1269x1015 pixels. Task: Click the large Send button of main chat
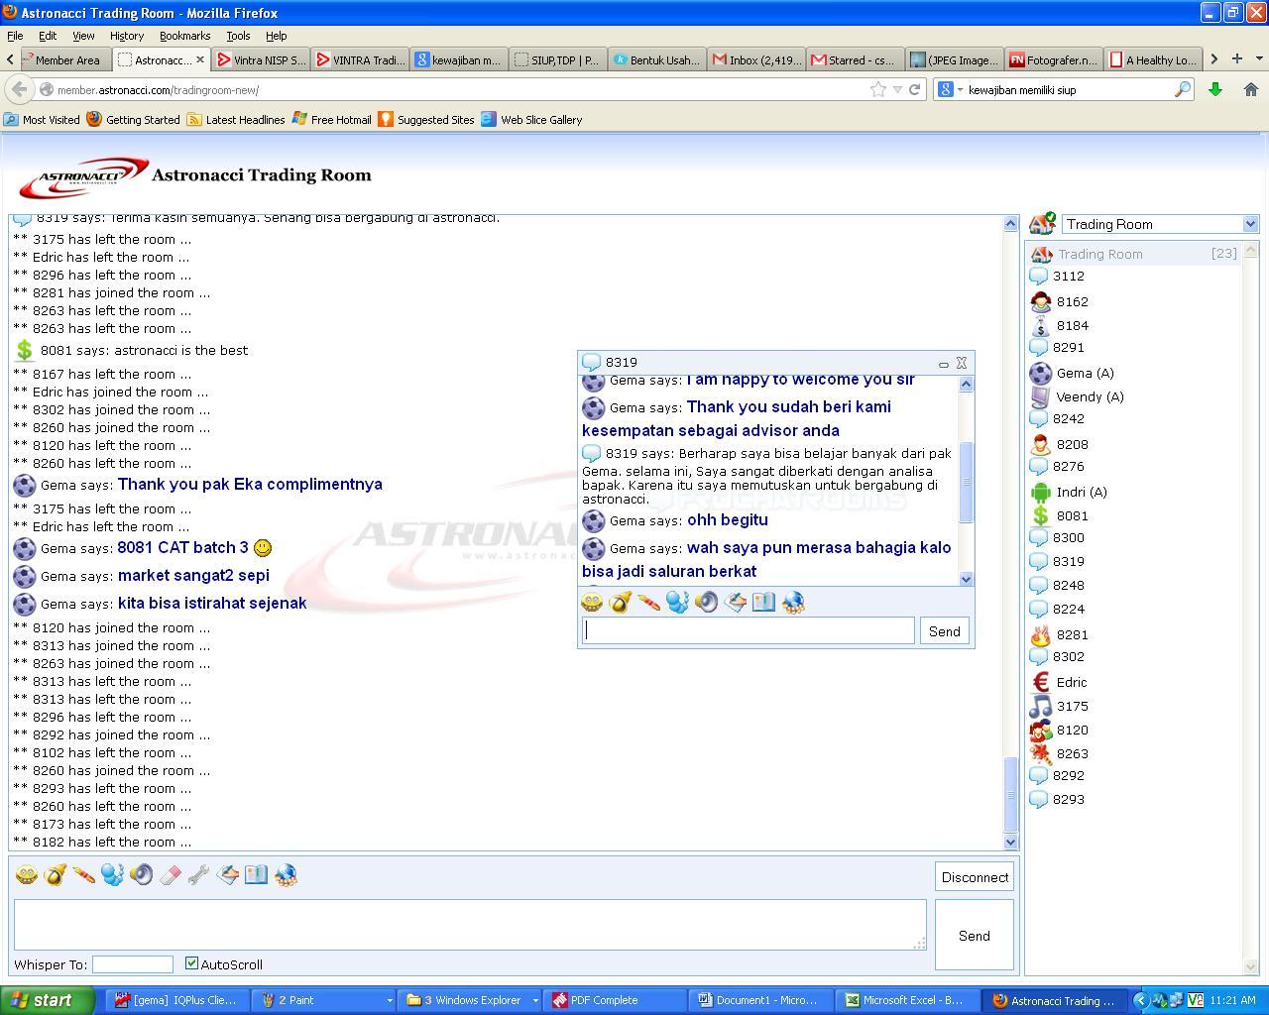point(974,936)
